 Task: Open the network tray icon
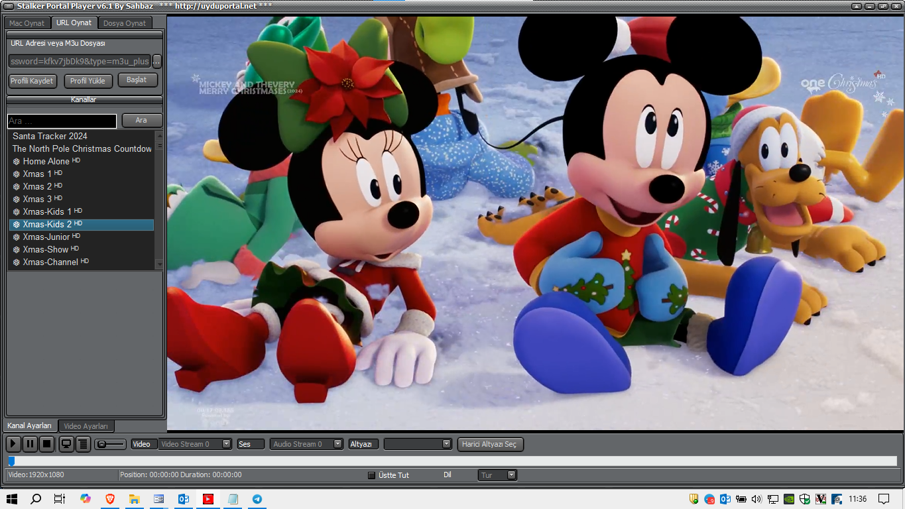[773, 499]
